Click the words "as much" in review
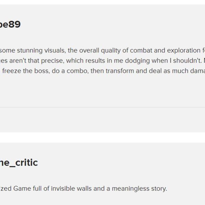The image size is (205, 205). click(176, 71)
